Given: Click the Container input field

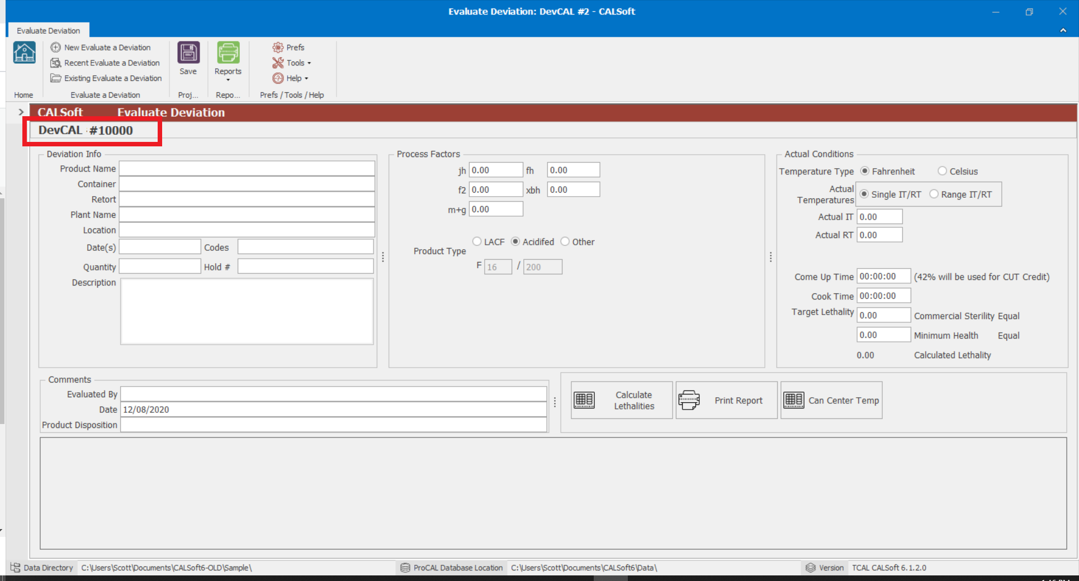Looking at the screenshot, I should (x=247, y=184).
